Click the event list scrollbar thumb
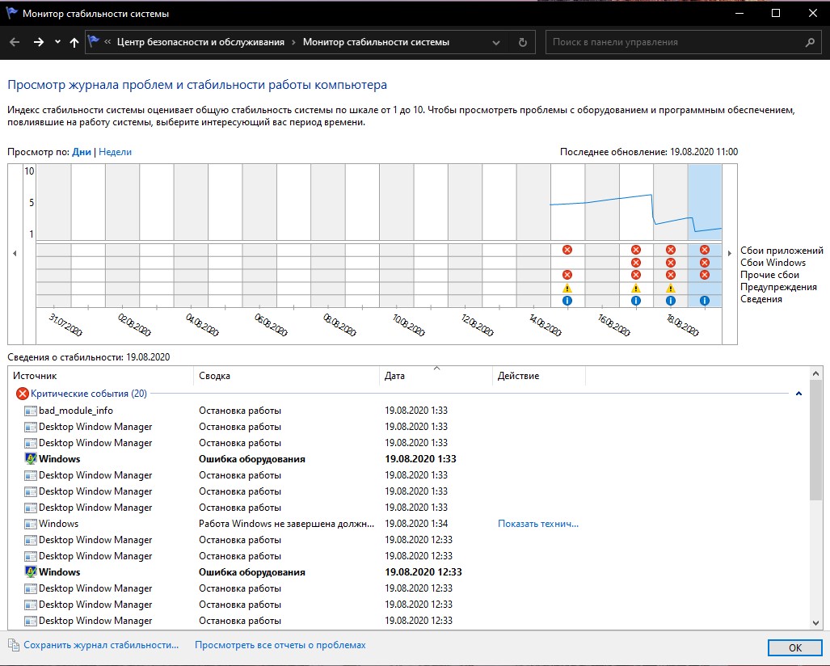This screenshot has width=830, height=666. click(815, 440)
